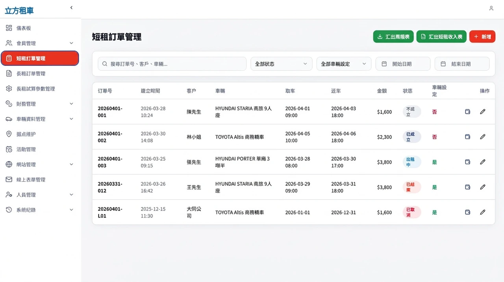Click the 已取消 status badge

click(411, 212)
